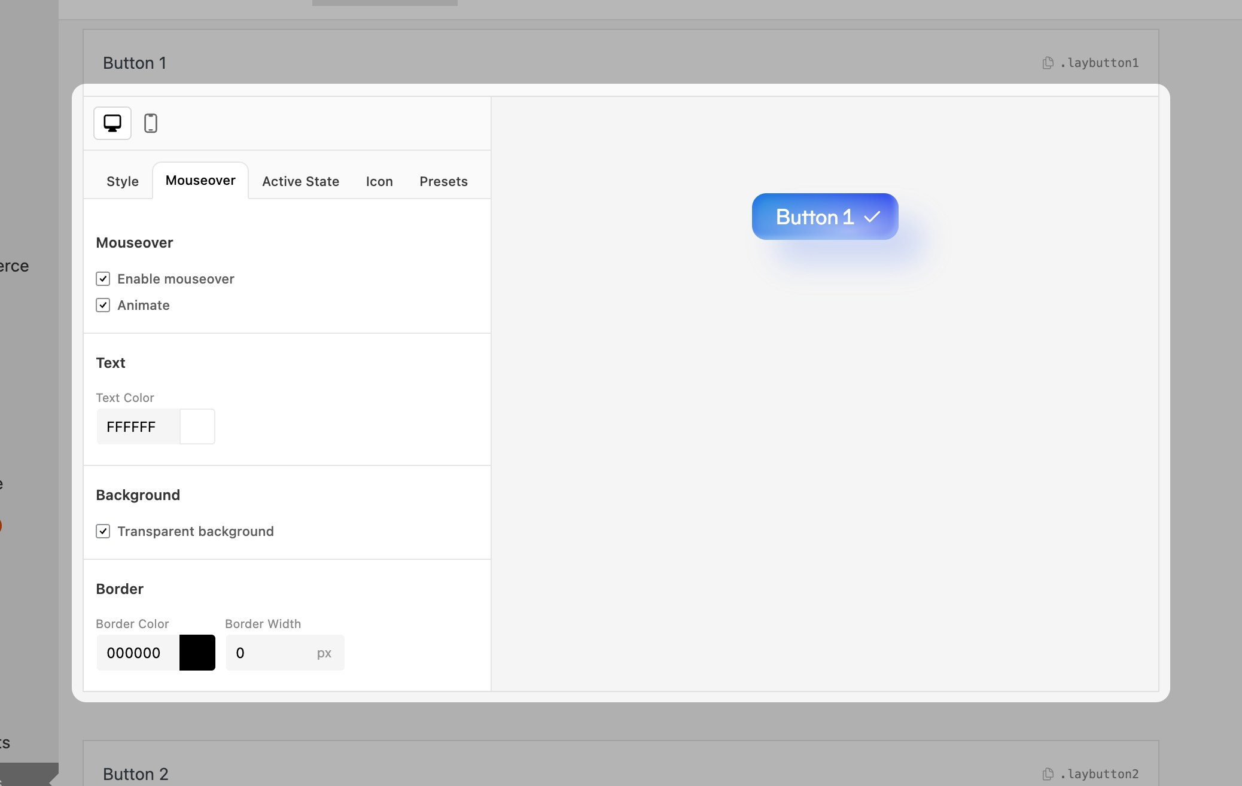The width and height of the screenshot is (1242, 786).
Task: Open the white Text Color swatch
Action: pos(197,426)
